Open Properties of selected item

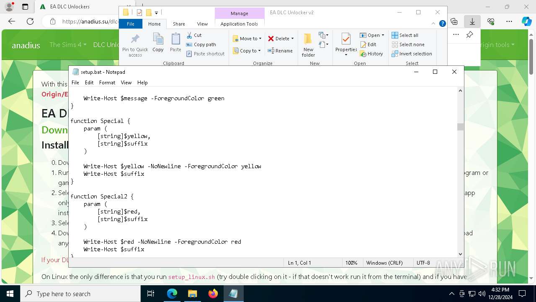pos(346,45)
